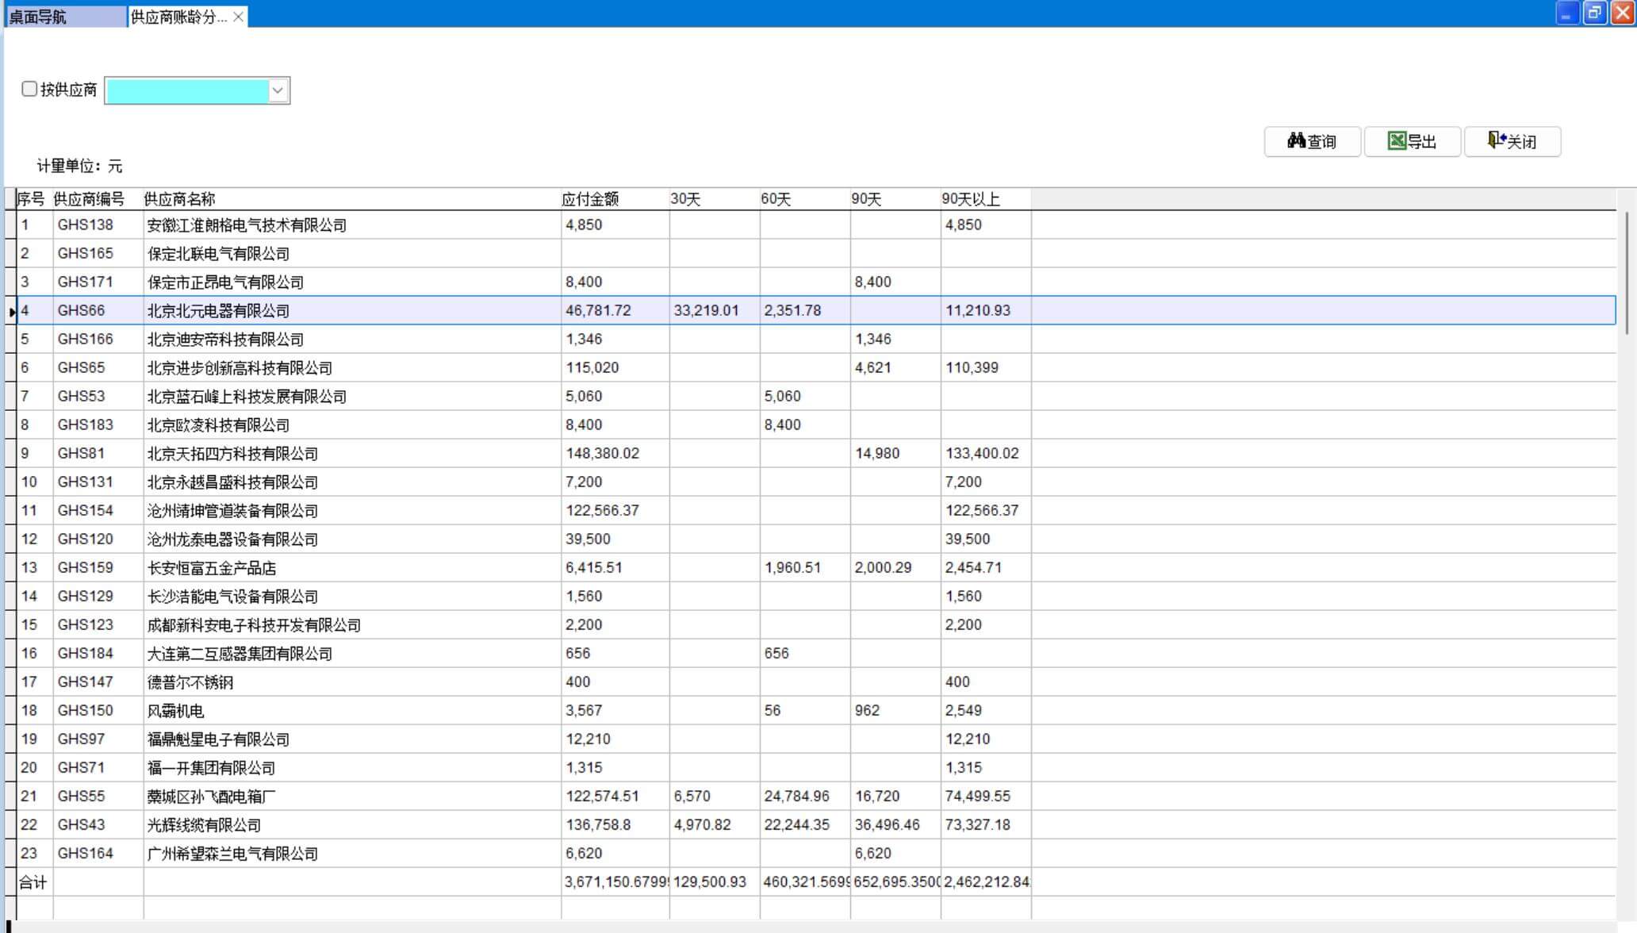Screen dimensions: 1637x933
Task: Click the 30天 column header
Action: tap(685, 199)
